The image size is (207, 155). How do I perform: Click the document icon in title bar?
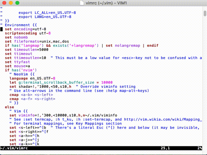pos(82,3)
